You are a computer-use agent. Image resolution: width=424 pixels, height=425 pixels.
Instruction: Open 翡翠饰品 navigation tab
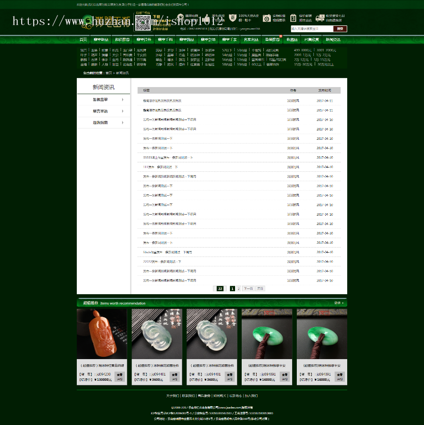point(187,40)
